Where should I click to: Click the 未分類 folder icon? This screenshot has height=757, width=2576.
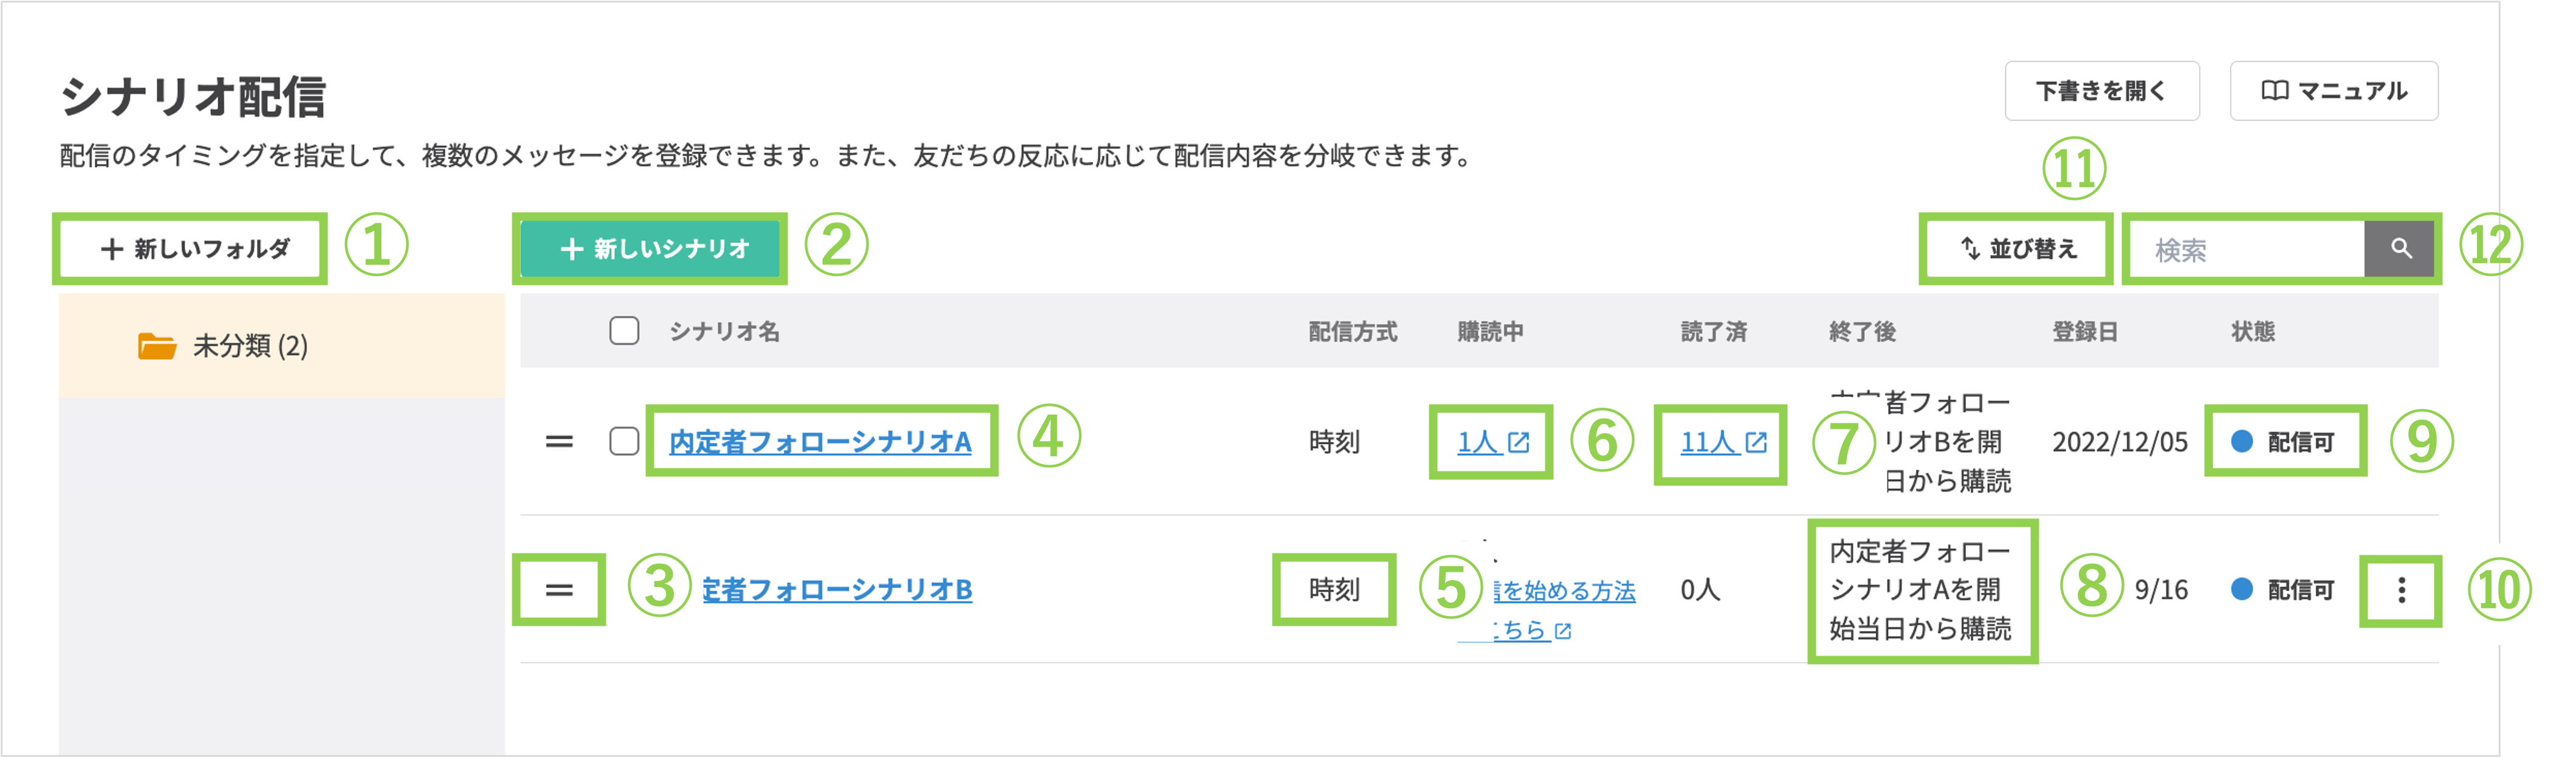(157, 346)
